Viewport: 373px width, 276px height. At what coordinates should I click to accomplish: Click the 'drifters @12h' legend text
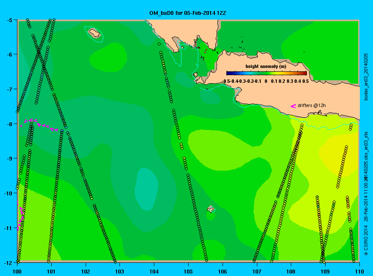312,106
